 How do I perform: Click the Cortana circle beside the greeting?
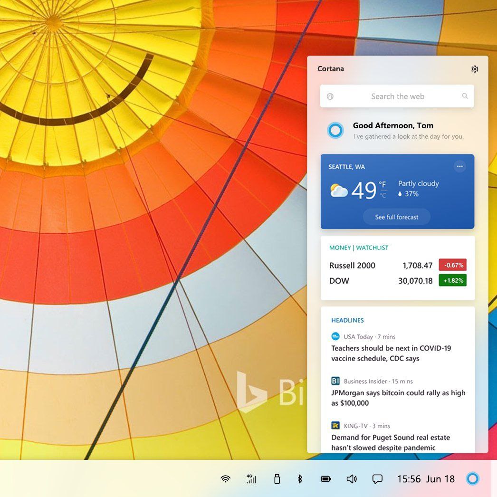click(335, 130)
